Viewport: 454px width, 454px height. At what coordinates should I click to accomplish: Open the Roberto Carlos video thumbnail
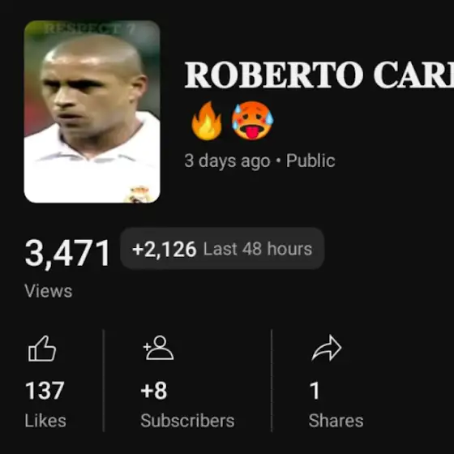[x=92, y=112]
